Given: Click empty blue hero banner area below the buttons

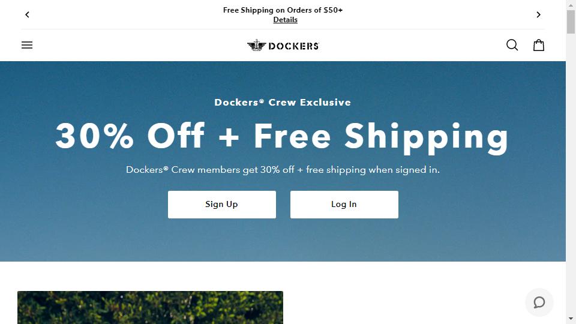Looking at the screenshot, I should pyautogui.click(x=283, y=241).
